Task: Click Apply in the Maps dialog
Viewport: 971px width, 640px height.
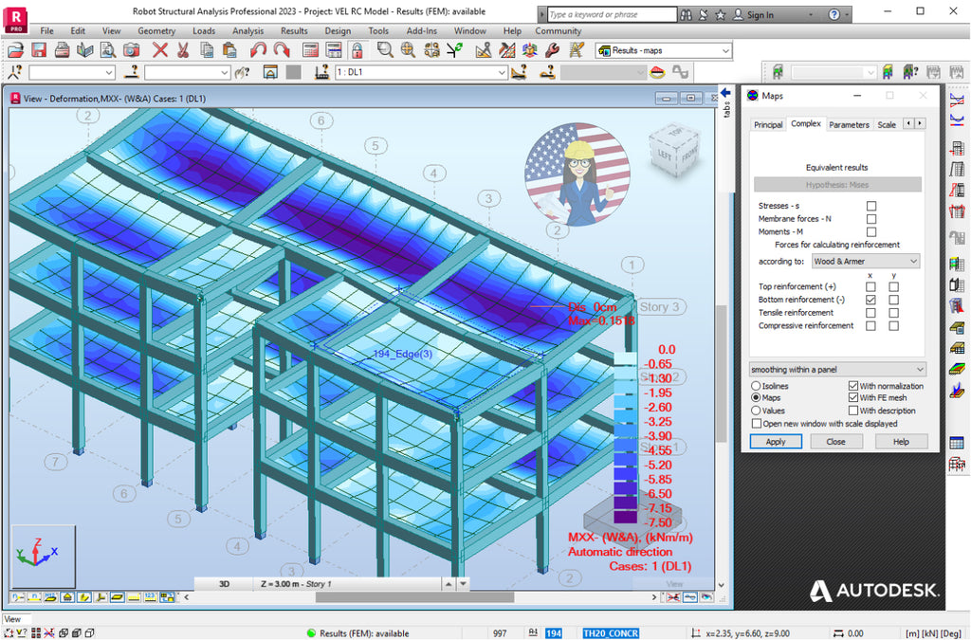Action: pyautogui.click(x=776, y=442)
